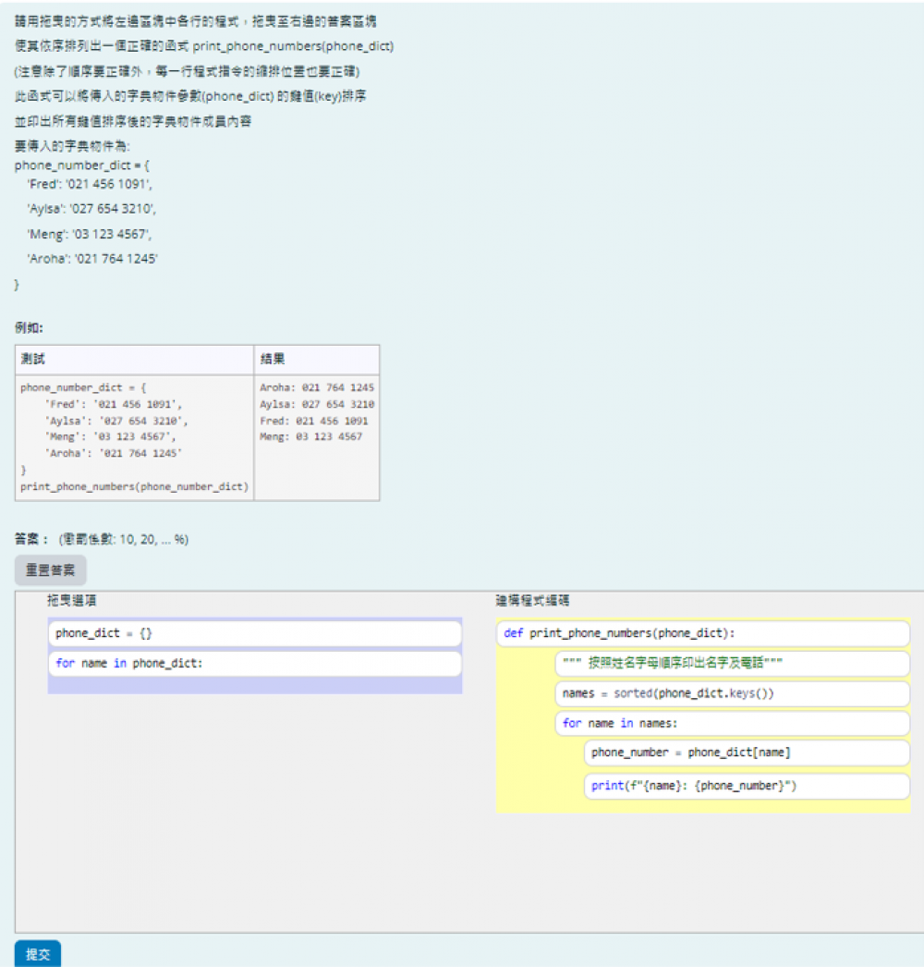
Task: Click the 'names = sorted(phone_dict.keys())' block
Action: coord(732,693)
